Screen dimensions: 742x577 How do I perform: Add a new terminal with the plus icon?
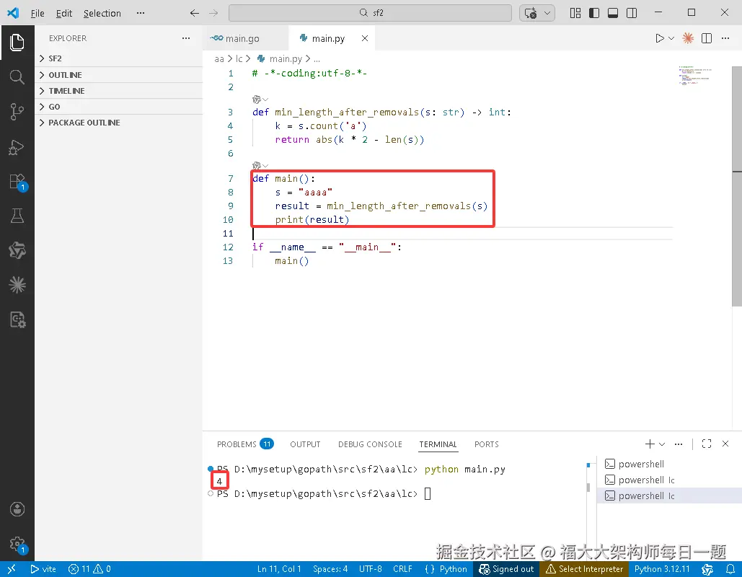(650, 444)
